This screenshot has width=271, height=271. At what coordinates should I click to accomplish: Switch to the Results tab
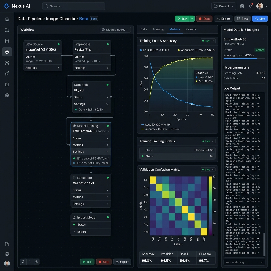pos(191,29)
